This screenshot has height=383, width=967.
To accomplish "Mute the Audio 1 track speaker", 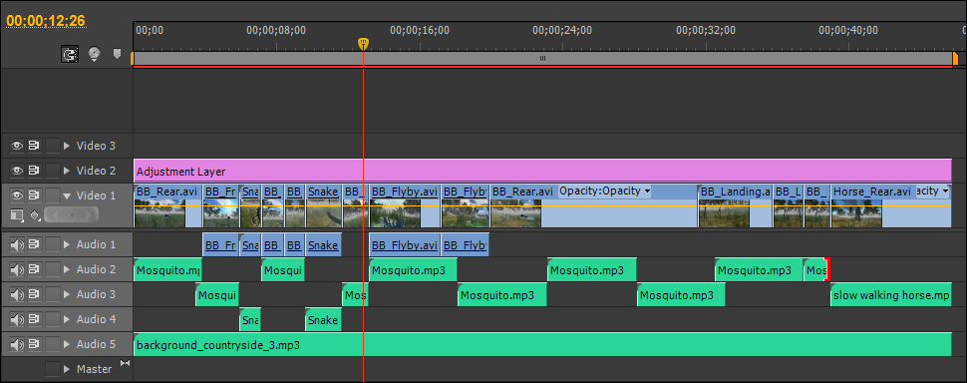I will point(17,244).
